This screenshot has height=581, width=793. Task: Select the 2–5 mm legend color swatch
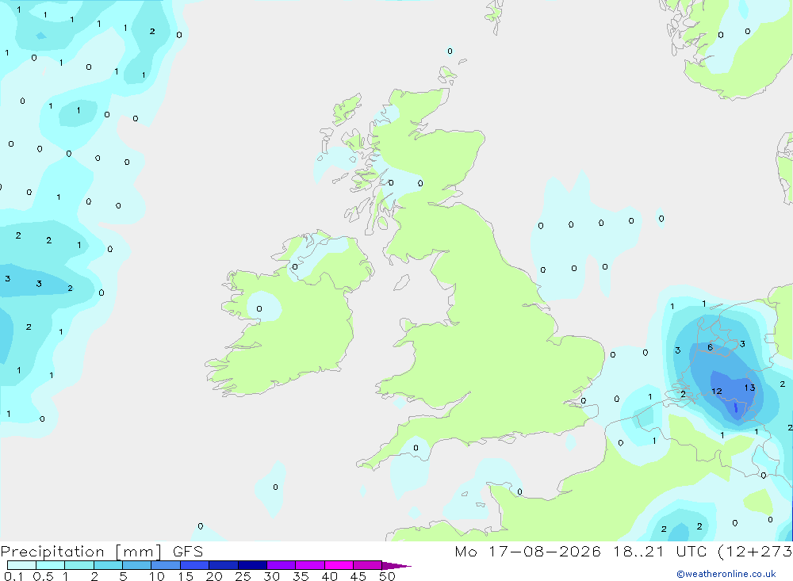(x=108, y=565)
